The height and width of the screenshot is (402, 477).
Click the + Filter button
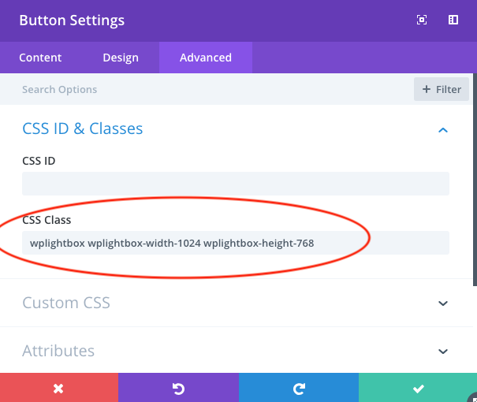tap(442, 89)
